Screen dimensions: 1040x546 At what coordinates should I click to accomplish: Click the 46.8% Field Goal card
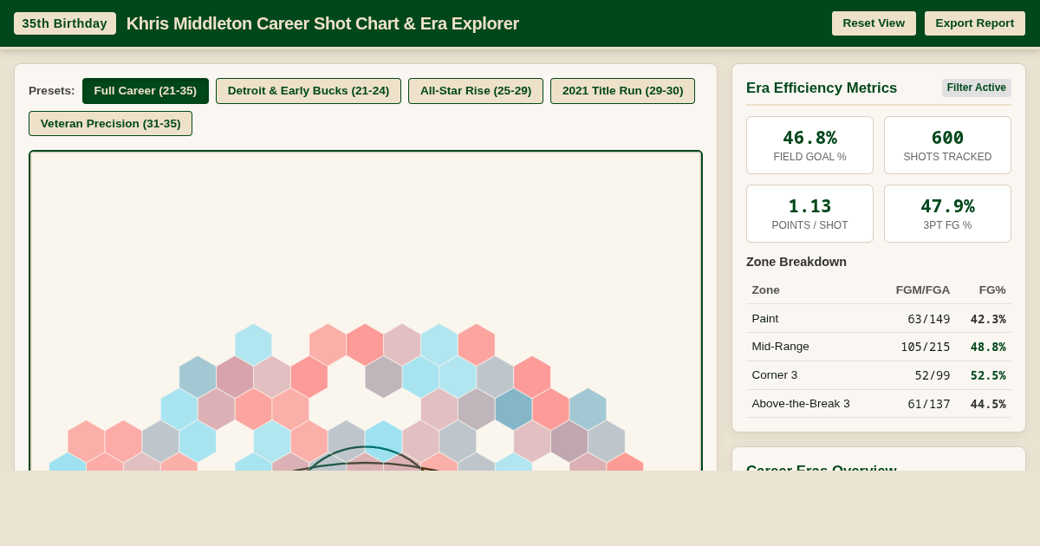click(x=809, y=146)
